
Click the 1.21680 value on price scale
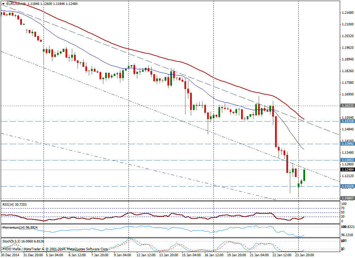(348, 13)
